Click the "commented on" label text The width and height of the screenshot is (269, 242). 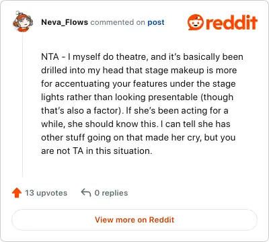click(x=118, y=22)
